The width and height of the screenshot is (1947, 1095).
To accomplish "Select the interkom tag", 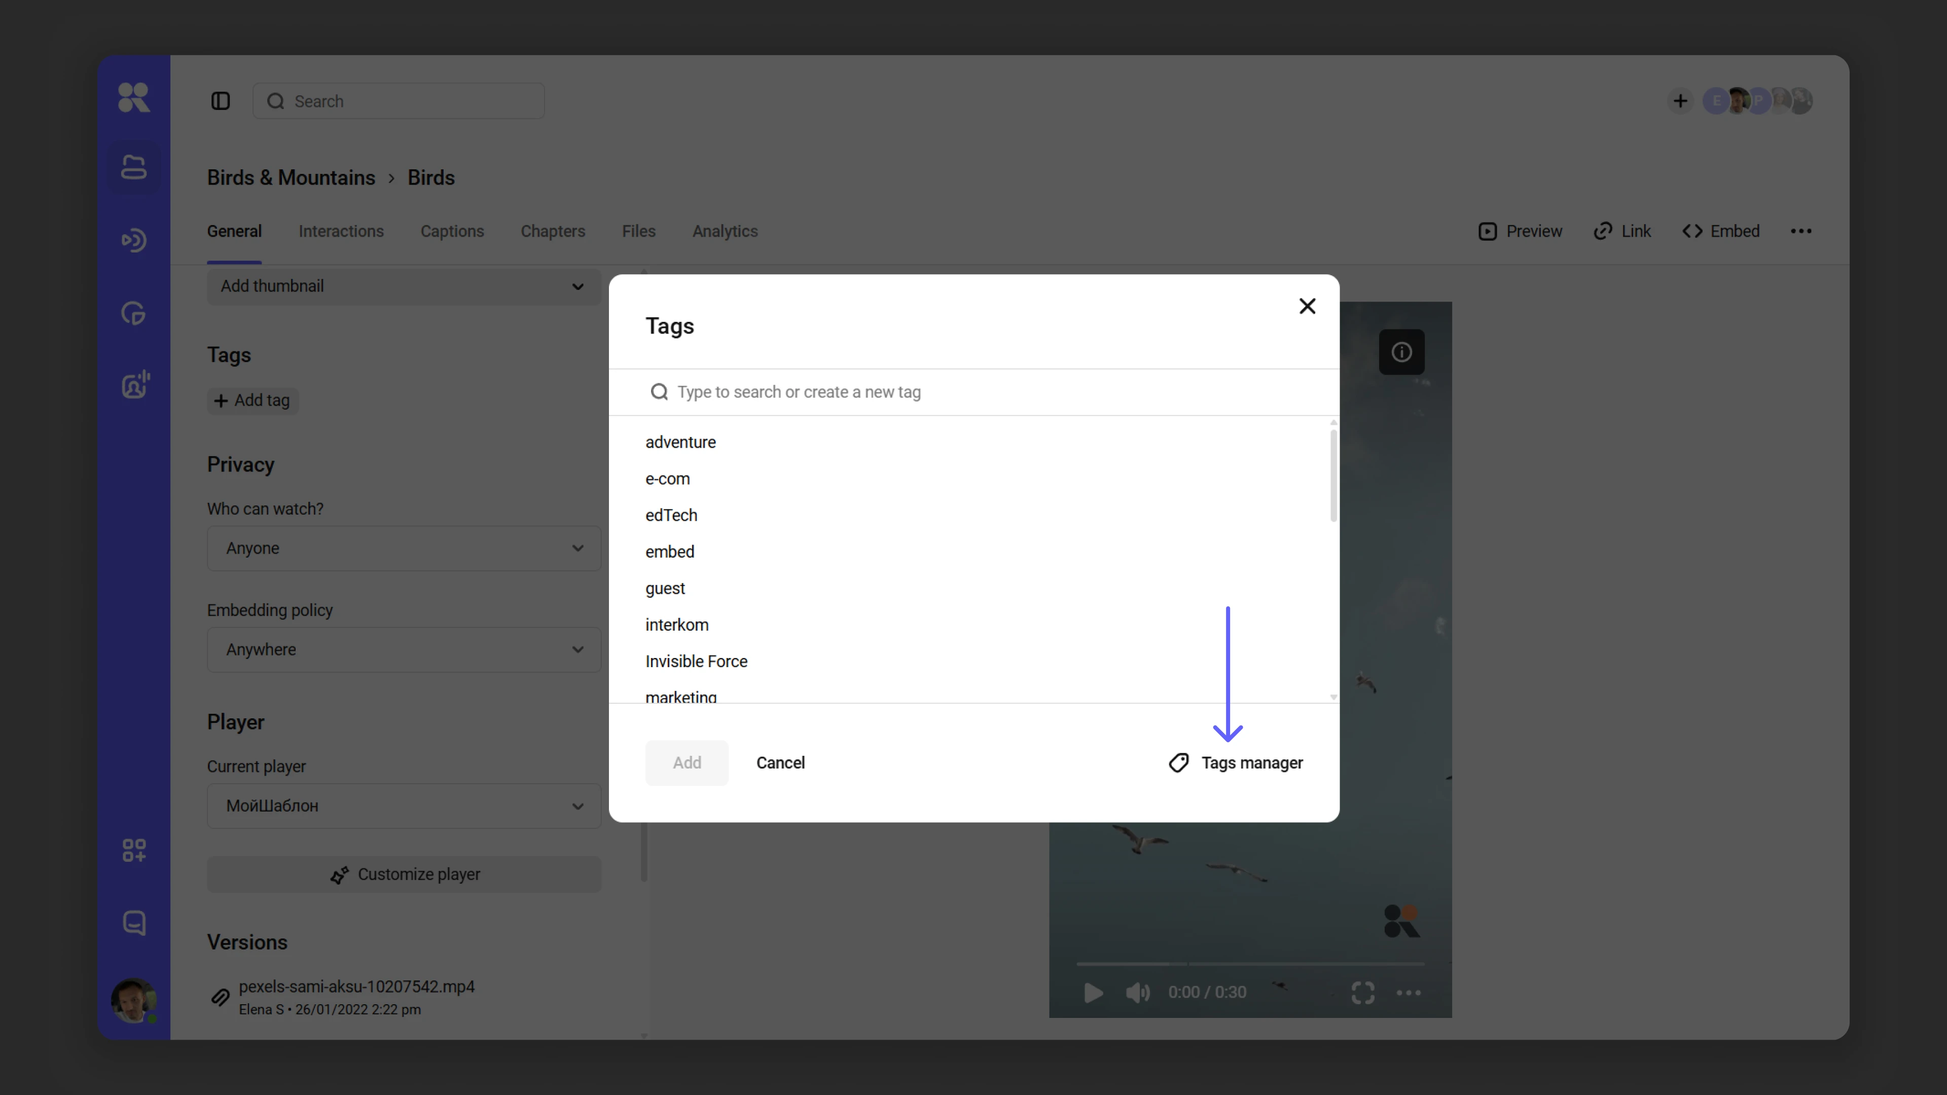I will point(677,625).
